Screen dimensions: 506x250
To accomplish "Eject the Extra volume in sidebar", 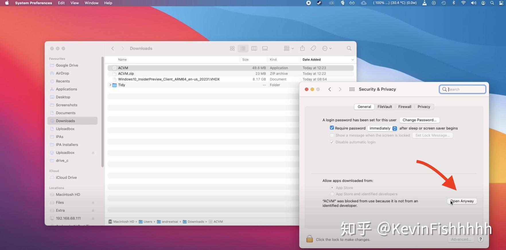I will 93,211.
